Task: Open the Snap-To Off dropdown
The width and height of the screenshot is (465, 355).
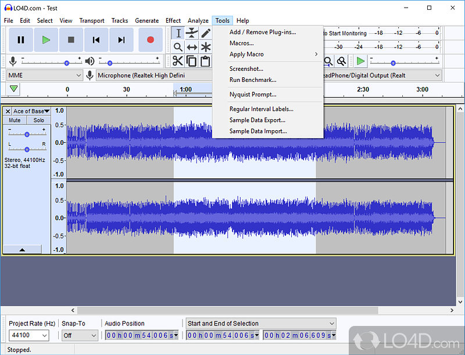Action: (x=80, y=335)
